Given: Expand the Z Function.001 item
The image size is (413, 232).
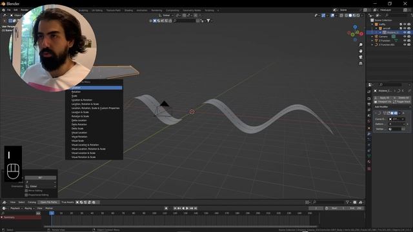Looking at the screenshot, I should point(372,44).
